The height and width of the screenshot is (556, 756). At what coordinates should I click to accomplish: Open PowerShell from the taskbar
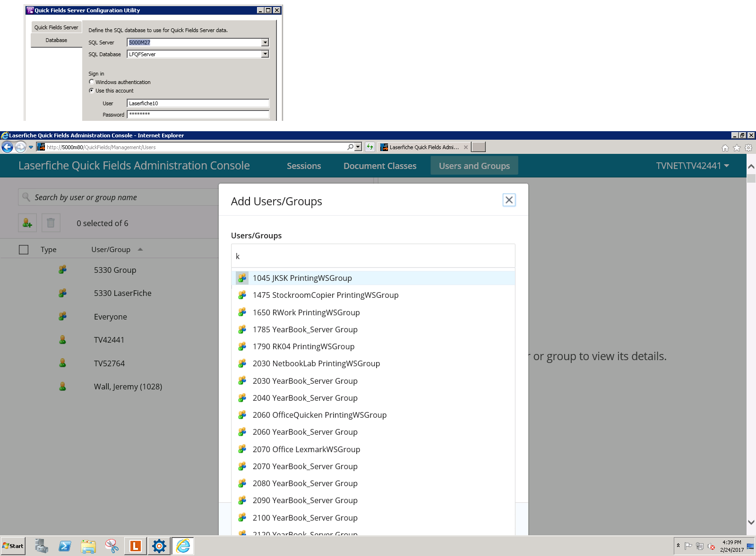tap(65, 546)
